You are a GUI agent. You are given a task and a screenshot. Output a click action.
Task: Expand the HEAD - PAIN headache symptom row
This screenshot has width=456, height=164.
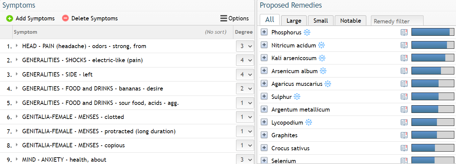click(17, 46)
